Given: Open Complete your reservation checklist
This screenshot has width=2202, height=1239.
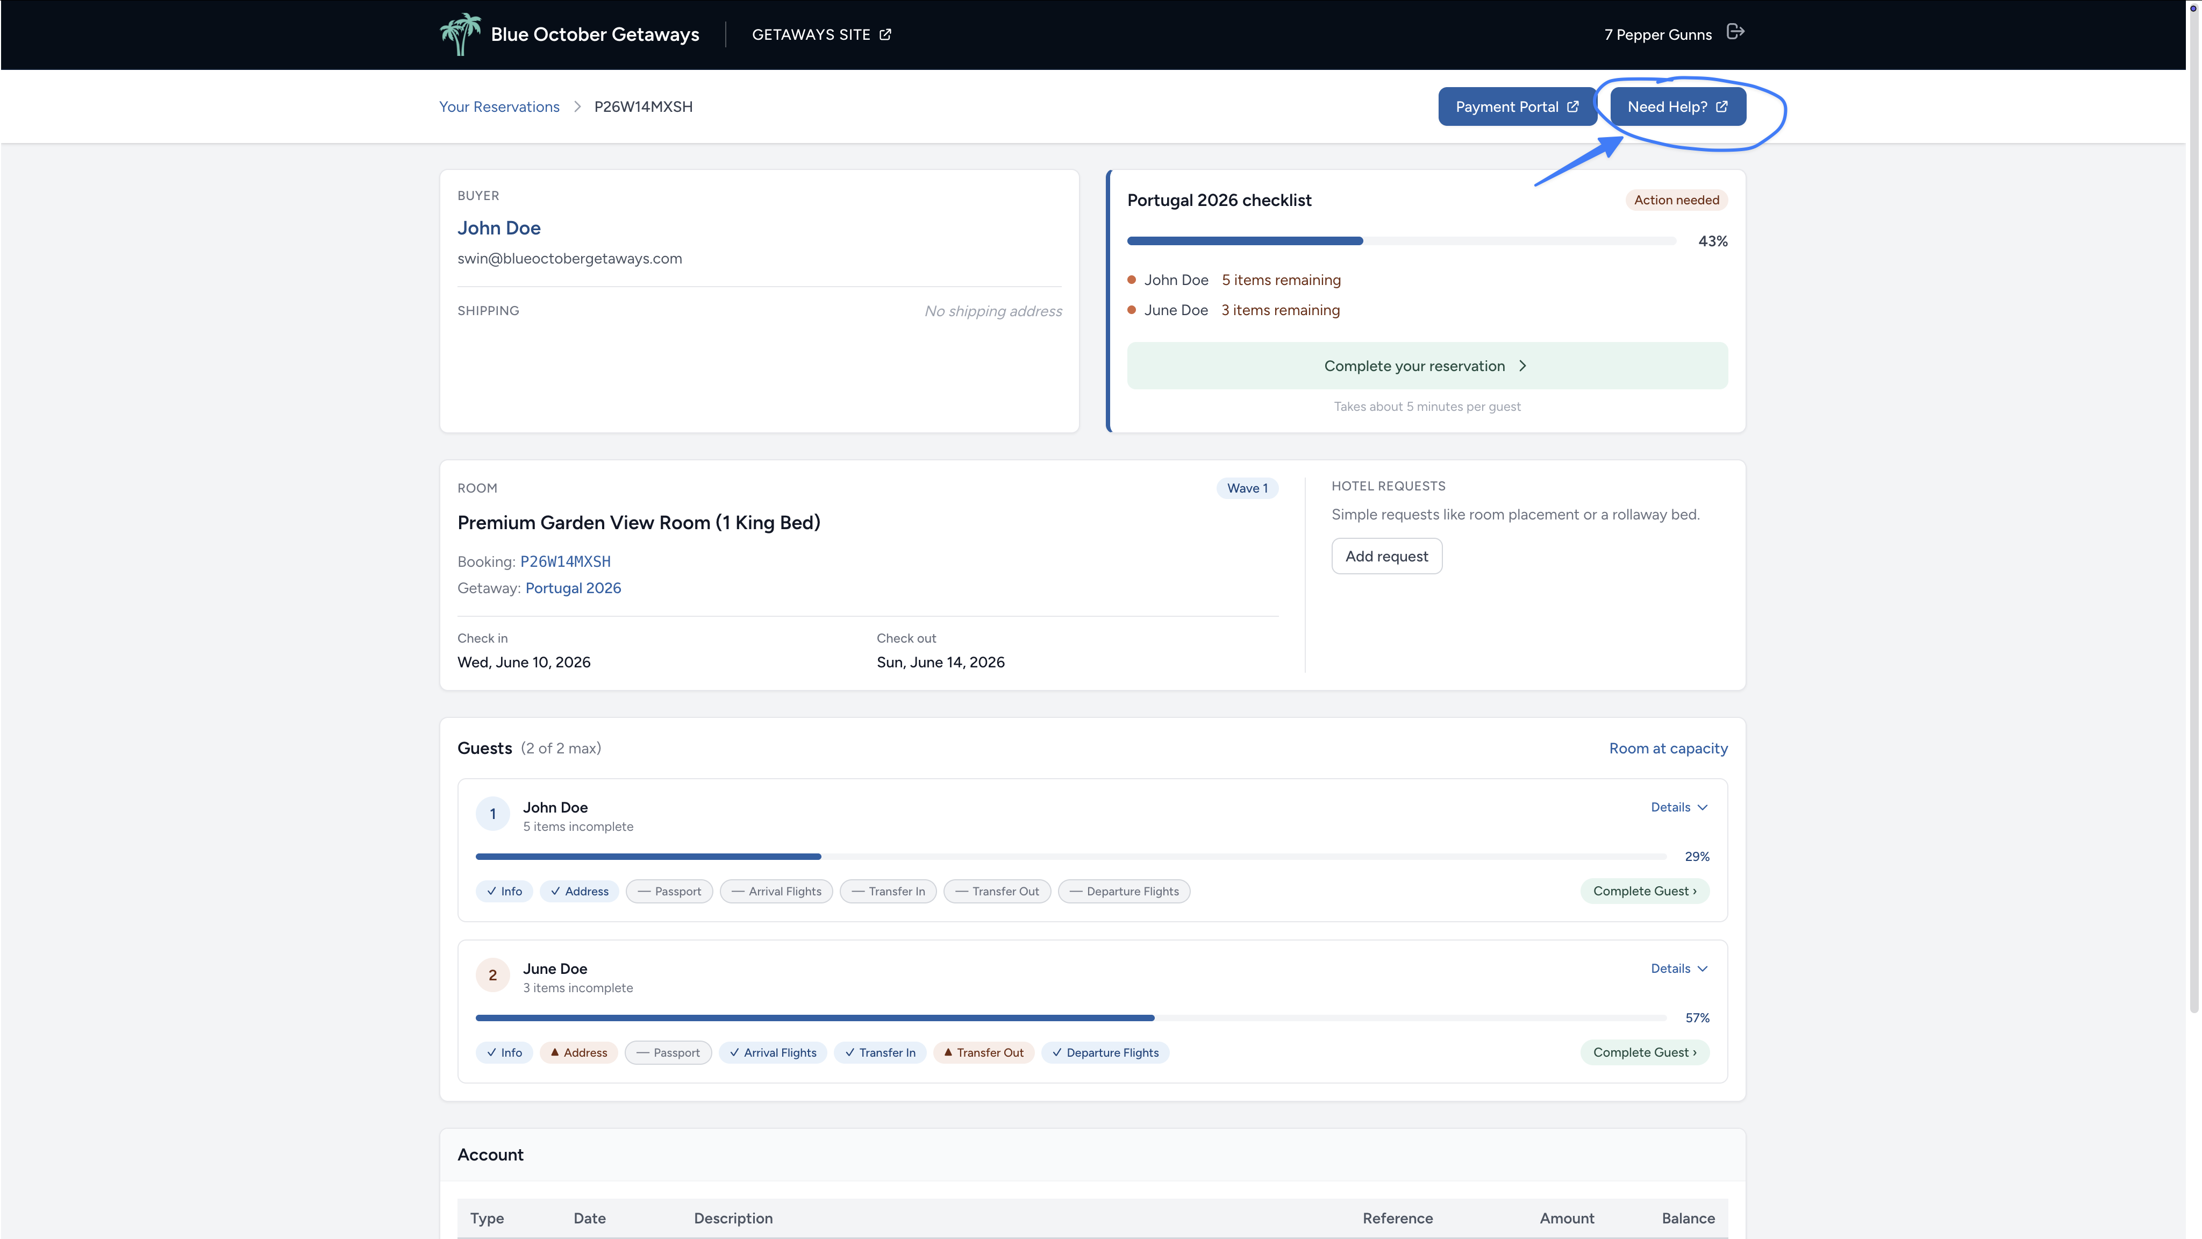Looking at the screenshot, I should [1427, 366].
